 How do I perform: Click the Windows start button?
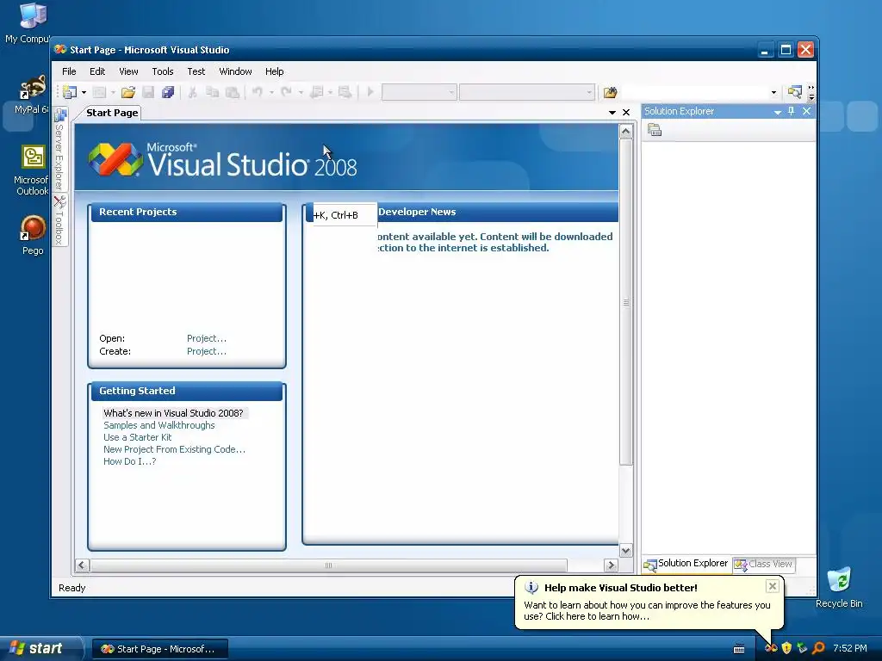click(40, 649)
